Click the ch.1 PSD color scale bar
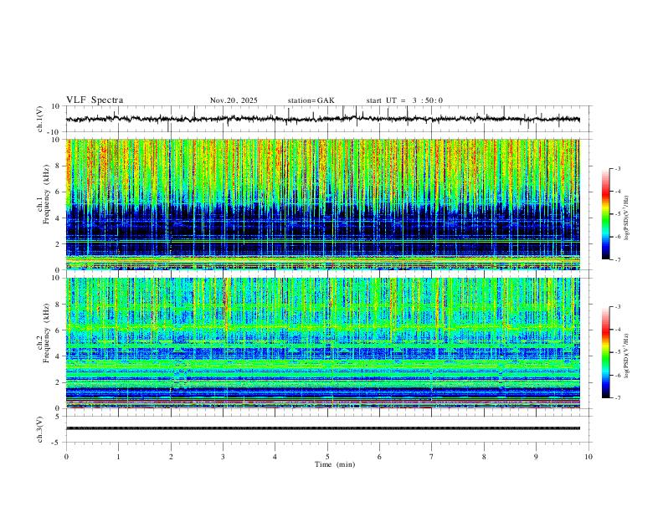 [x=606, y=214]
